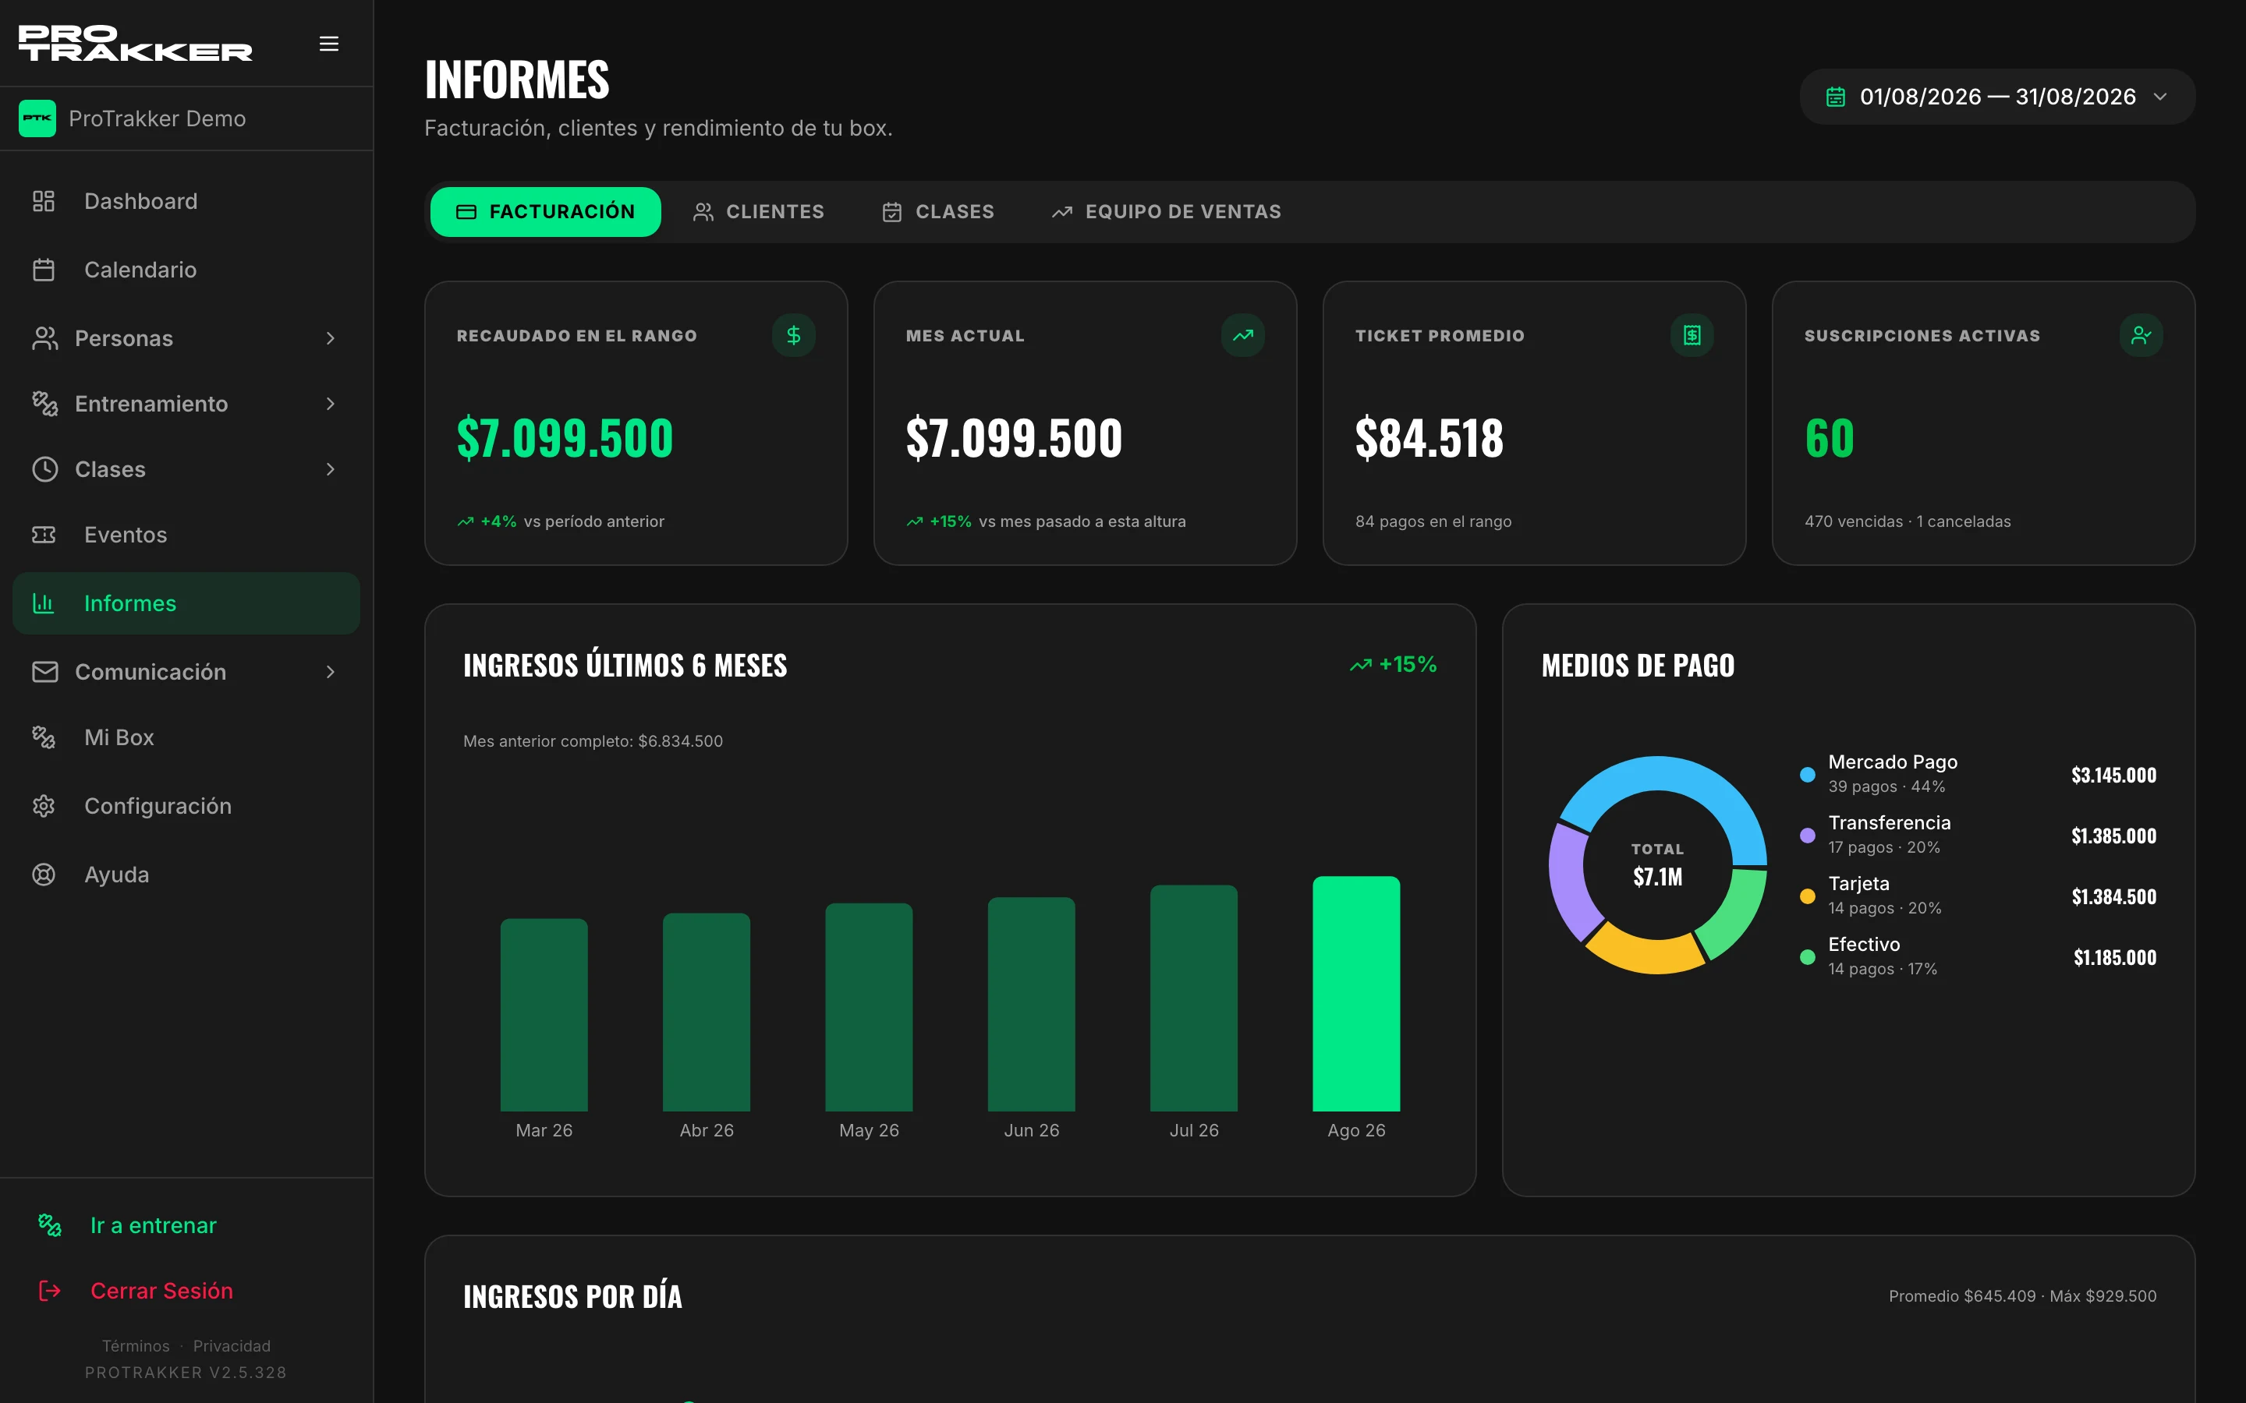Open the date range dropdown 01/08/2026 — 31/08/2026
This screenshot has width=2246, height=1403.
click(x=1997, y=97)
